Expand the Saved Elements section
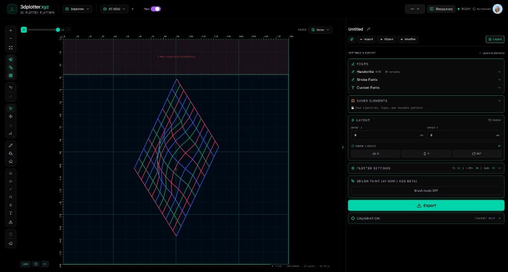The height and width of the screenshot is (272, 508). [x=426, y=101]
